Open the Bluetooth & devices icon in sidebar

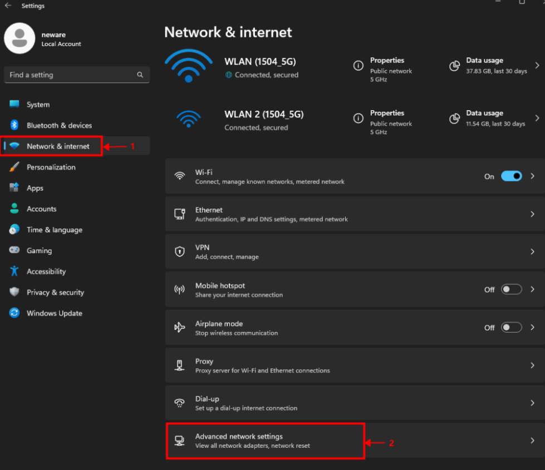click(x=14, y=125)
